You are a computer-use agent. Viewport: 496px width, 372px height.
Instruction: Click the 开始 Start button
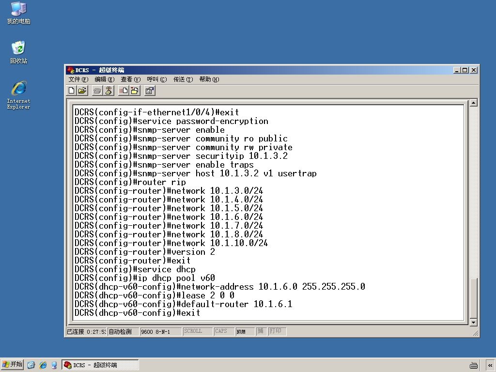coord(12,365)
